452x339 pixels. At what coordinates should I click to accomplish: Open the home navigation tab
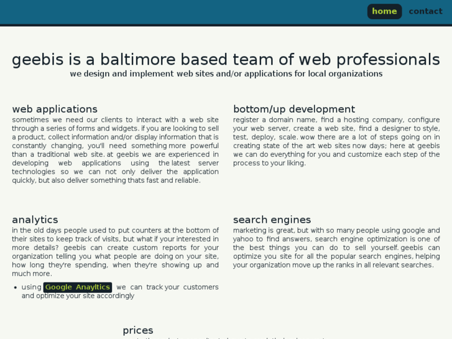coord(384,12)
